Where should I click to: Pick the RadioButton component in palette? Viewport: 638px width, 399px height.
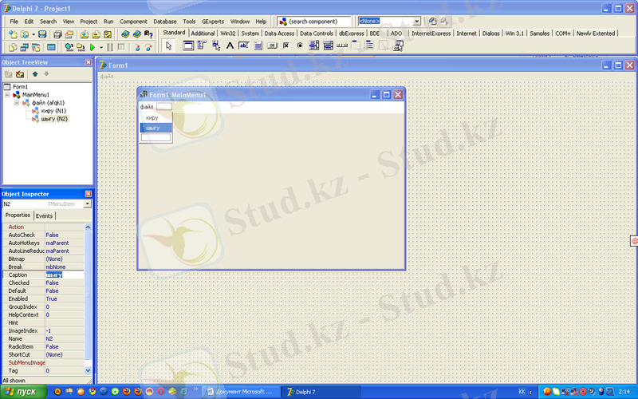tap(300, 45)
